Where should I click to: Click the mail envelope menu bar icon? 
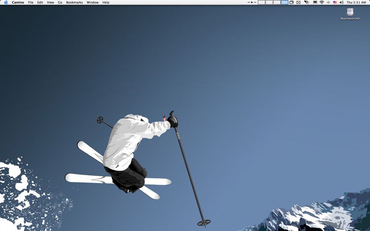pyautogui.click(x=298, y=2)
